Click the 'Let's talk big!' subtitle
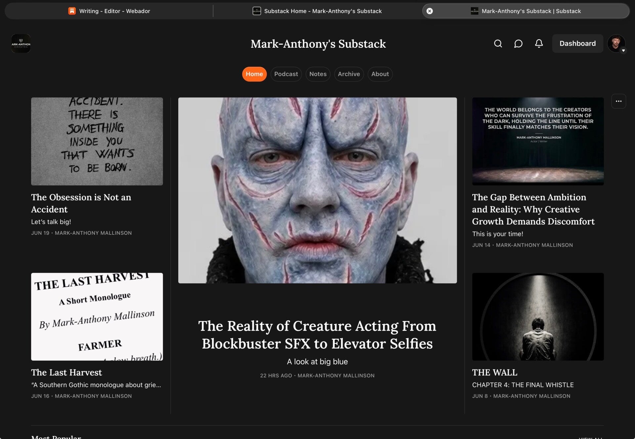 (x=51, y=222)
